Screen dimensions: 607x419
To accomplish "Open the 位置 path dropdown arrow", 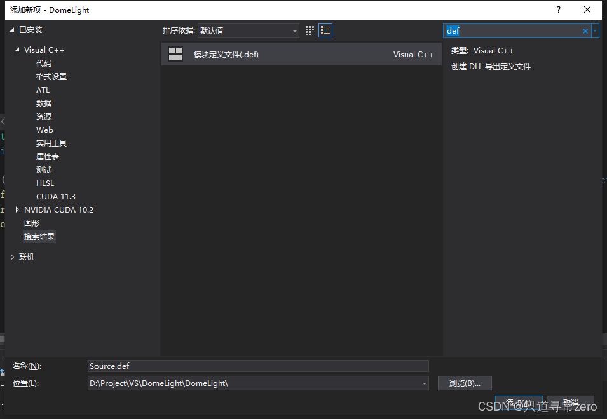I will point(423,383).
